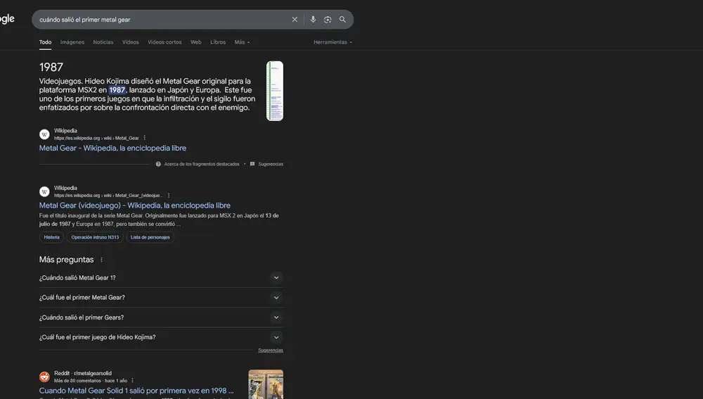Click the Historia sitelink chip

click(51, 237)
